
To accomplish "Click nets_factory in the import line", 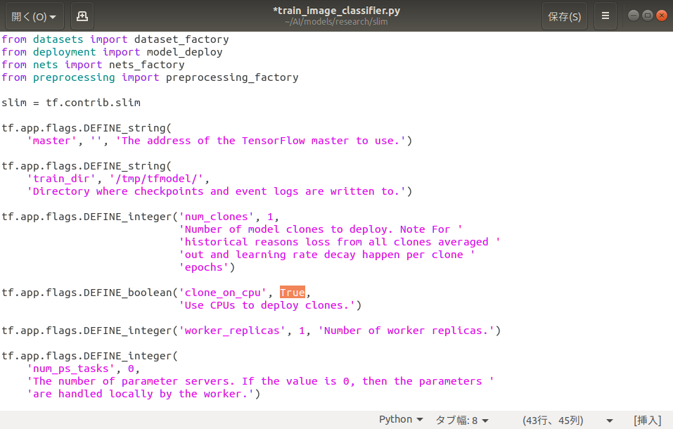I will point(147,65).
